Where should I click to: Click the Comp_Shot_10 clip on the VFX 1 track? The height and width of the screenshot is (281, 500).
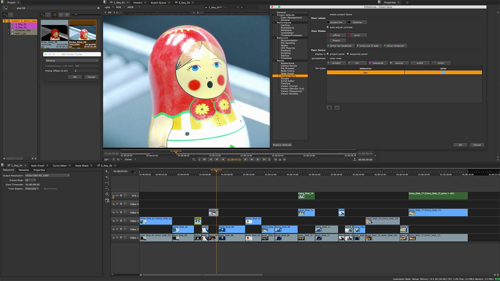pos(306,195)
